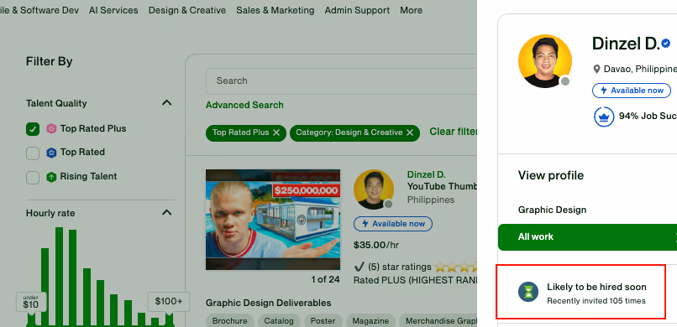
Task: Click the lightning icon in profile Available now
Action: coord(604,91)
